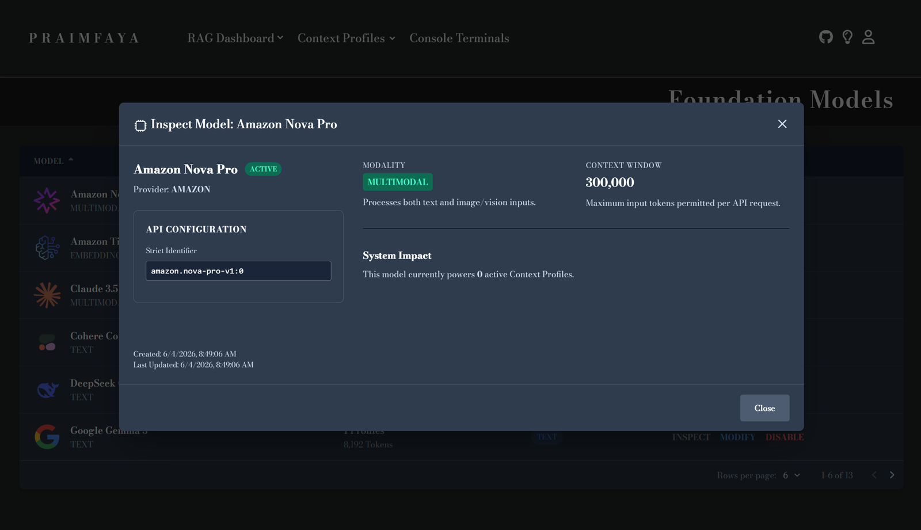
Task: Open Console Terminals page
Action: 459,38
